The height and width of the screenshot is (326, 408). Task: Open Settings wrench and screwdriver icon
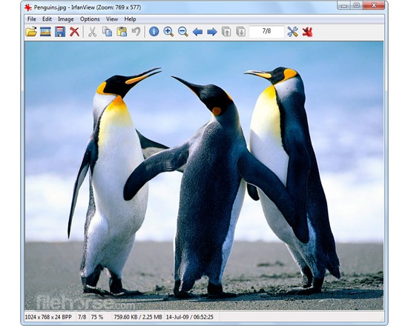pos(292,32)
